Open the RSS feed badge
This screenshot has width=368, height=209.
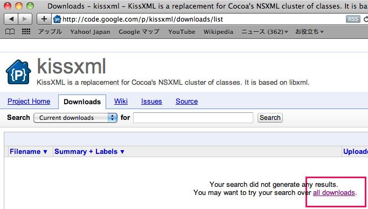point(353,19)
